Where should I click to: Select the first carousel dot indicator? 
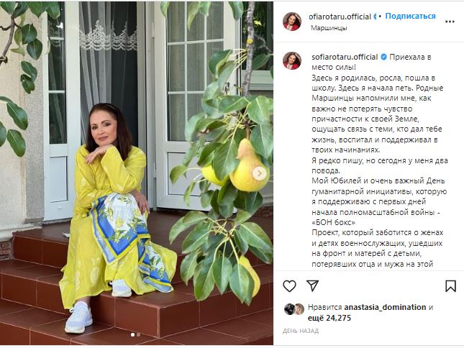132,334
